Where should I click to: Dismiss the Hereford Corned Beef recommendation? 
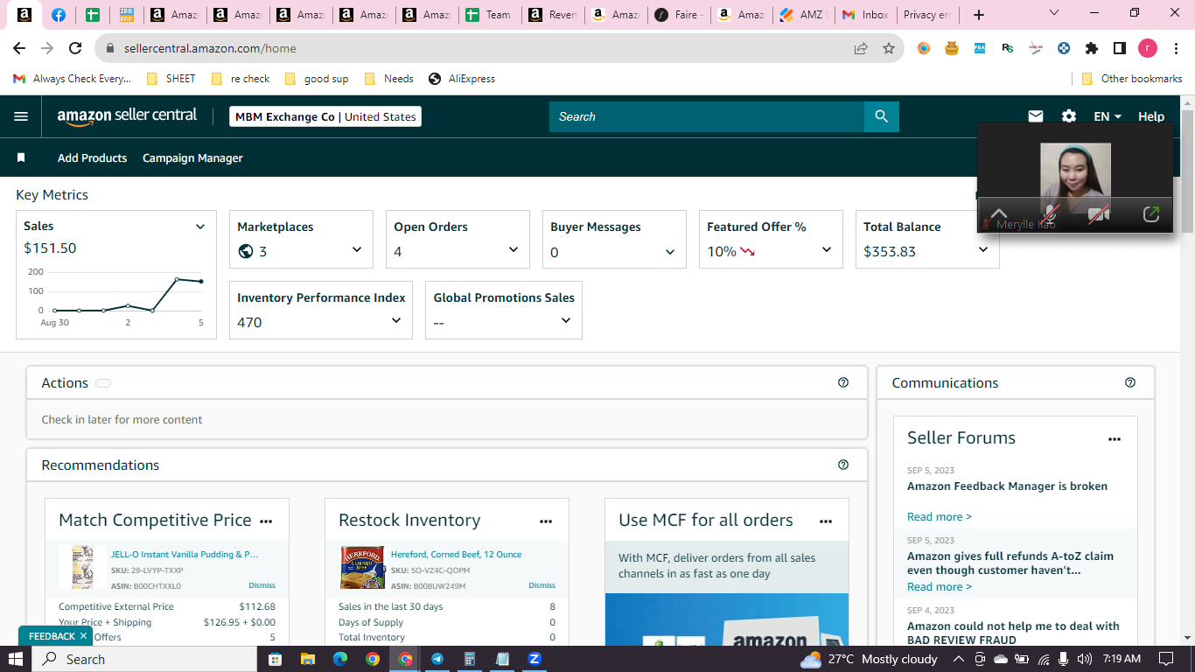pos(542,585)
